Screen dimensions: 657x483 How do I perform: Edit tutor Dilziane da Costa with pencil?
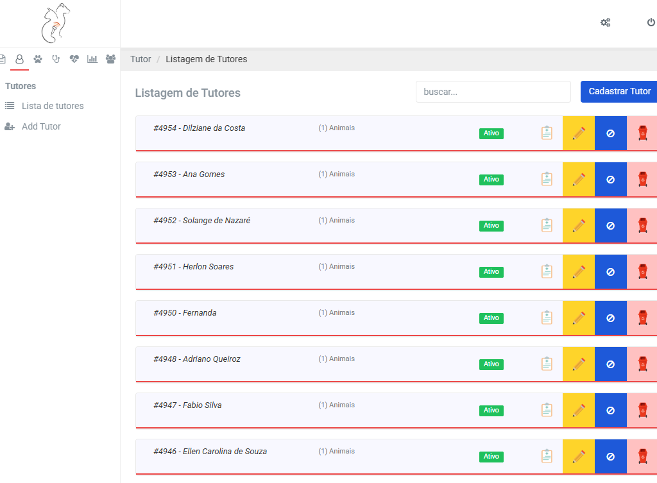(579, 133)
